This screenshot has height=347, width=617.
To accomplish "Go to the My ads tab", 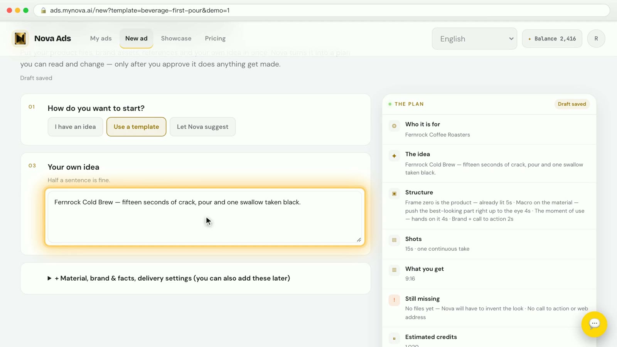I will tap(101, 39).
